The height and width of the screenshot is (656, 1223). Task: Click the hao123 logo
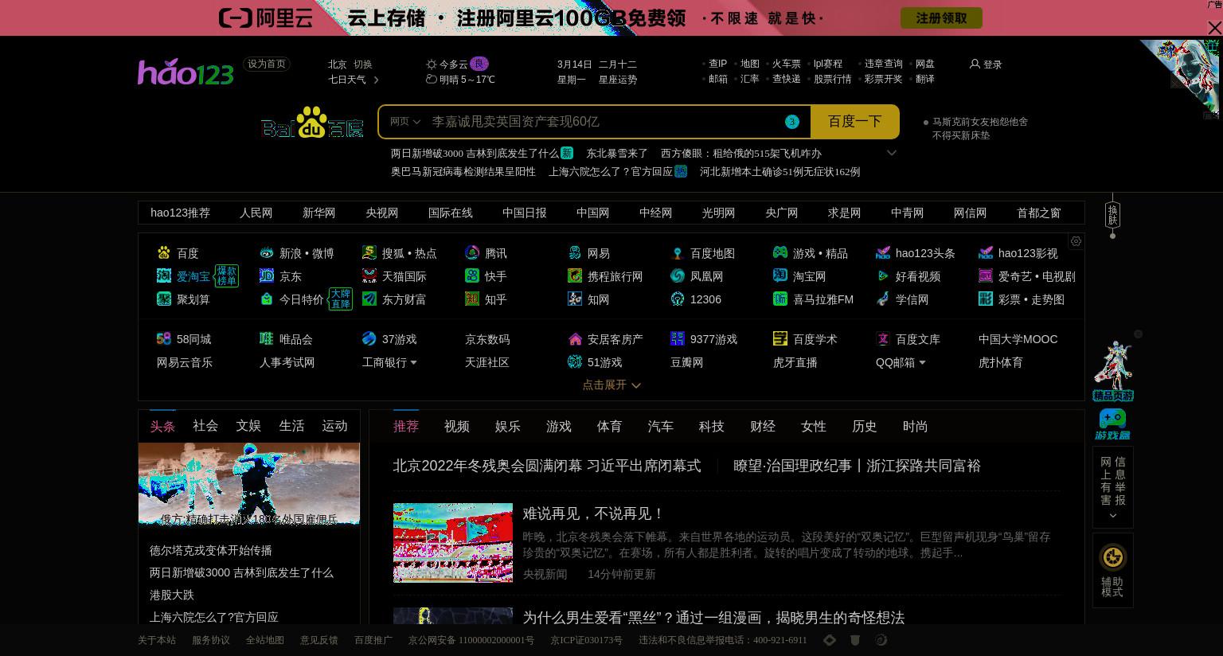pos(186,72)
